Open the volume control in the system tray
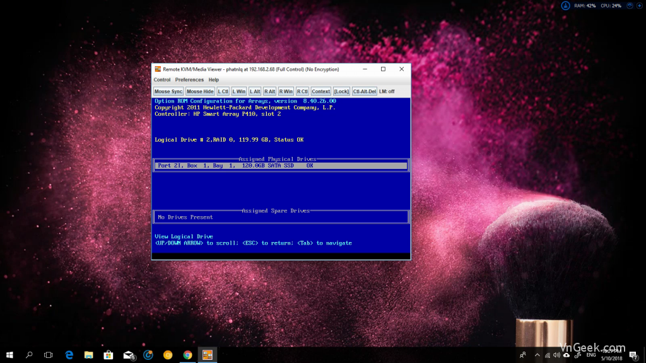Image resolution: width=646 pixels, height=363 pixels. [x=556, y=355]
